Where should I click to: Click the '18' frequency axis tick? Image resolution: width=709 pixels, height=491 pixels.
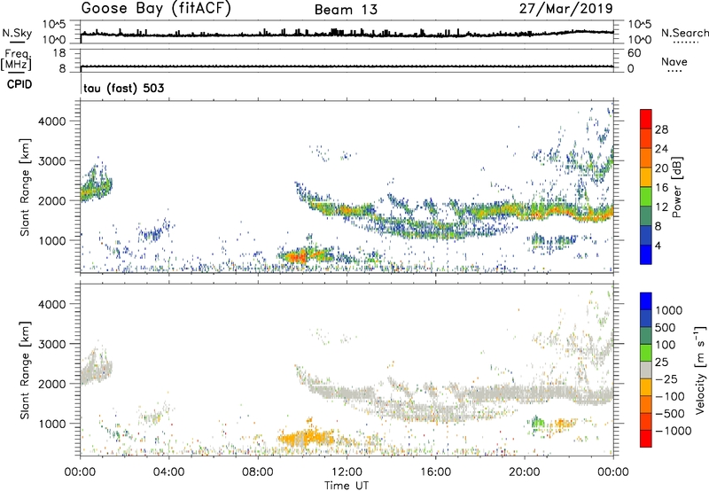pyautogui.click(x=59, y=53)
